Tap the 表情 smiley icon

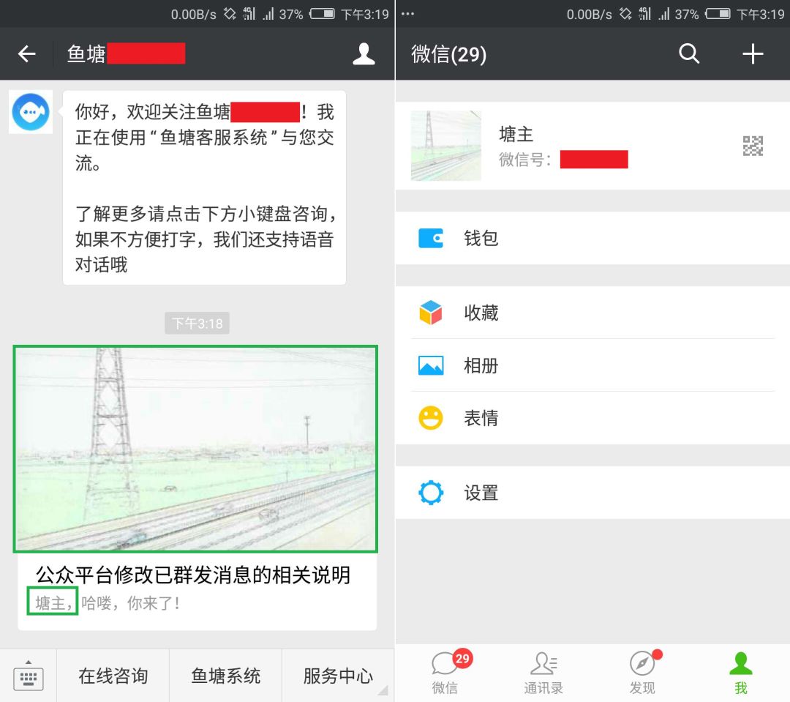pos(431,418)
